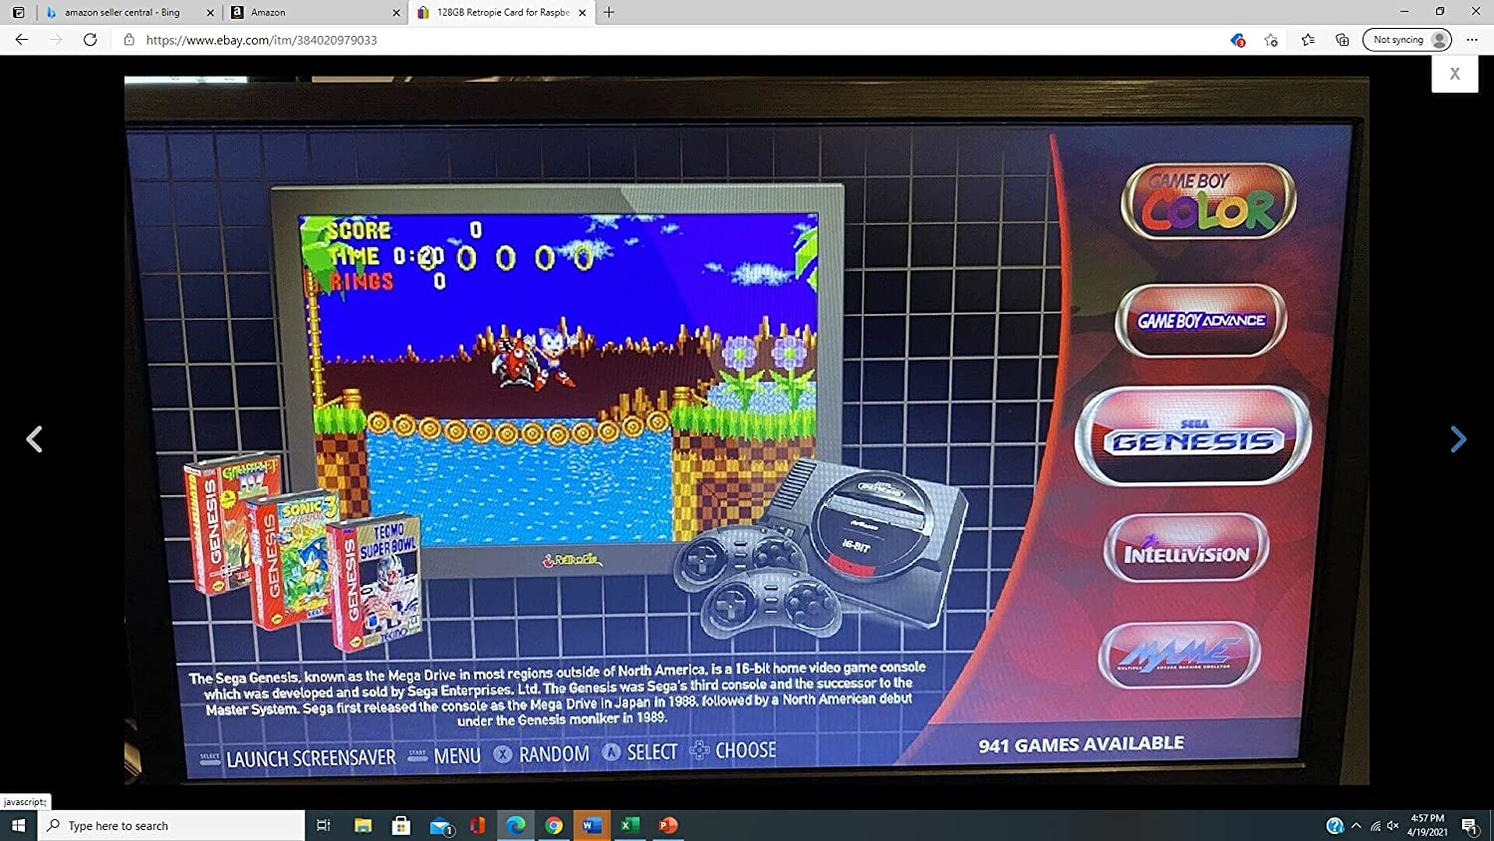Open the Not syncing profile menu
The height and width of the screenshot is (841, 1494).
(x=1407, y=40)
